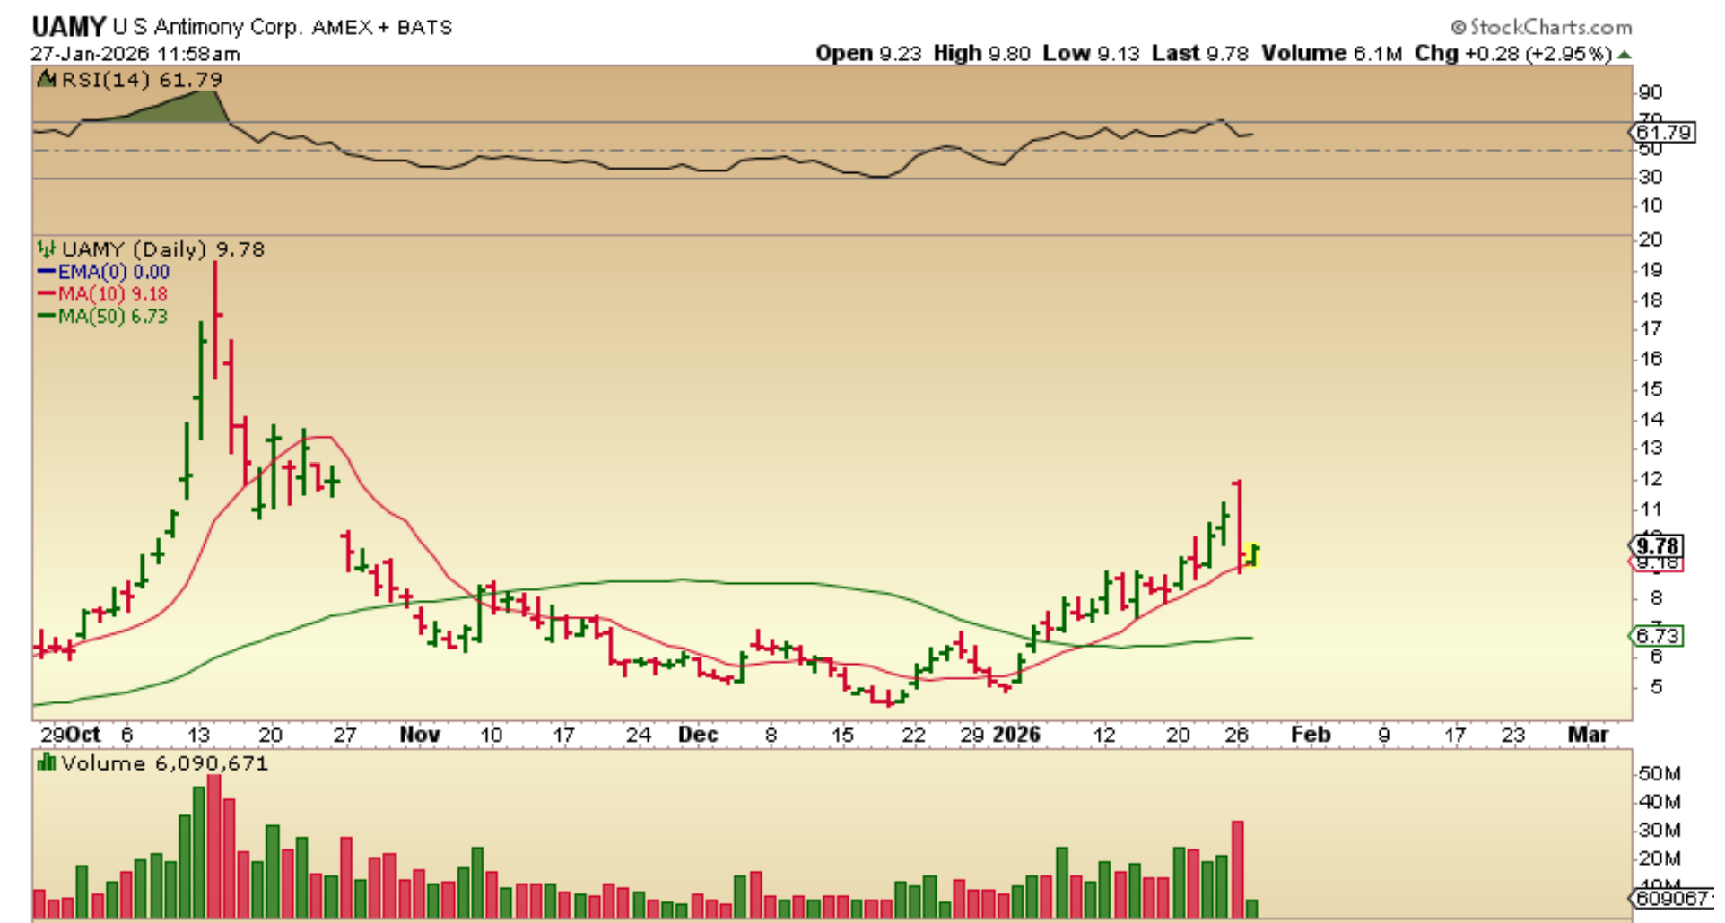1725x923 pixels.
Task: Click the Dec month label on the date axis
Action: pyautogui.click(x=698, y=735)
